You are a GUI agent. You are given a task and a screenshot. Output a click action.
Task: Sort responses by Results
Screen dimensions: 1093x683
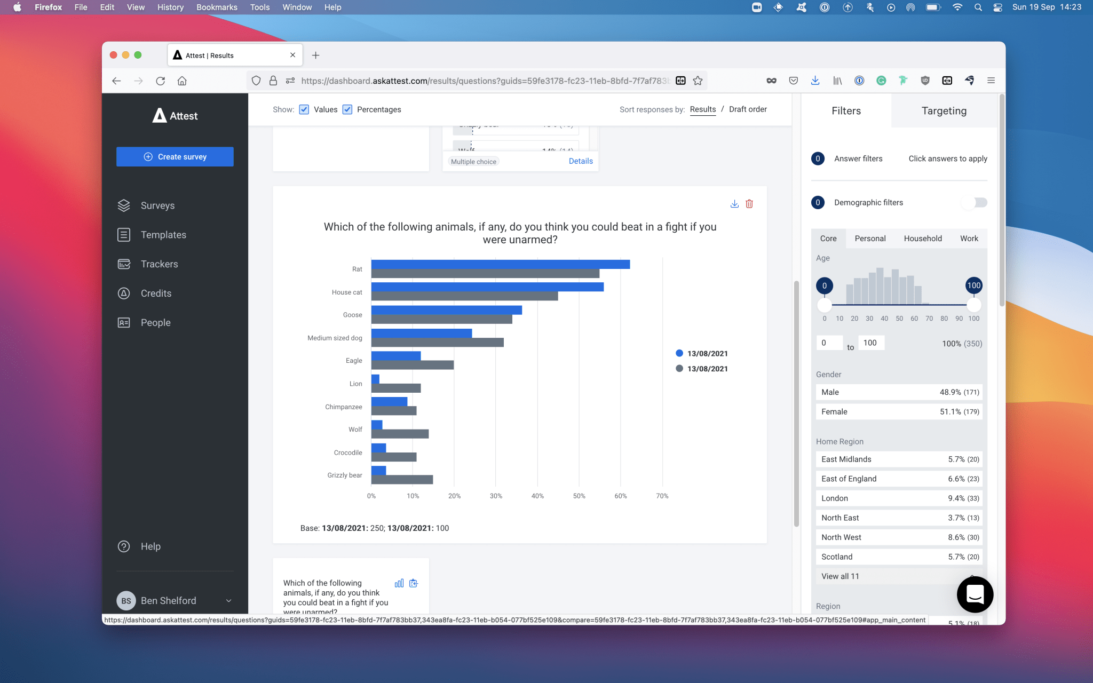703,109
